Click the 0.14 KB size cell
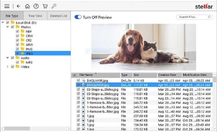217x132 pixels. click(139, 81)
